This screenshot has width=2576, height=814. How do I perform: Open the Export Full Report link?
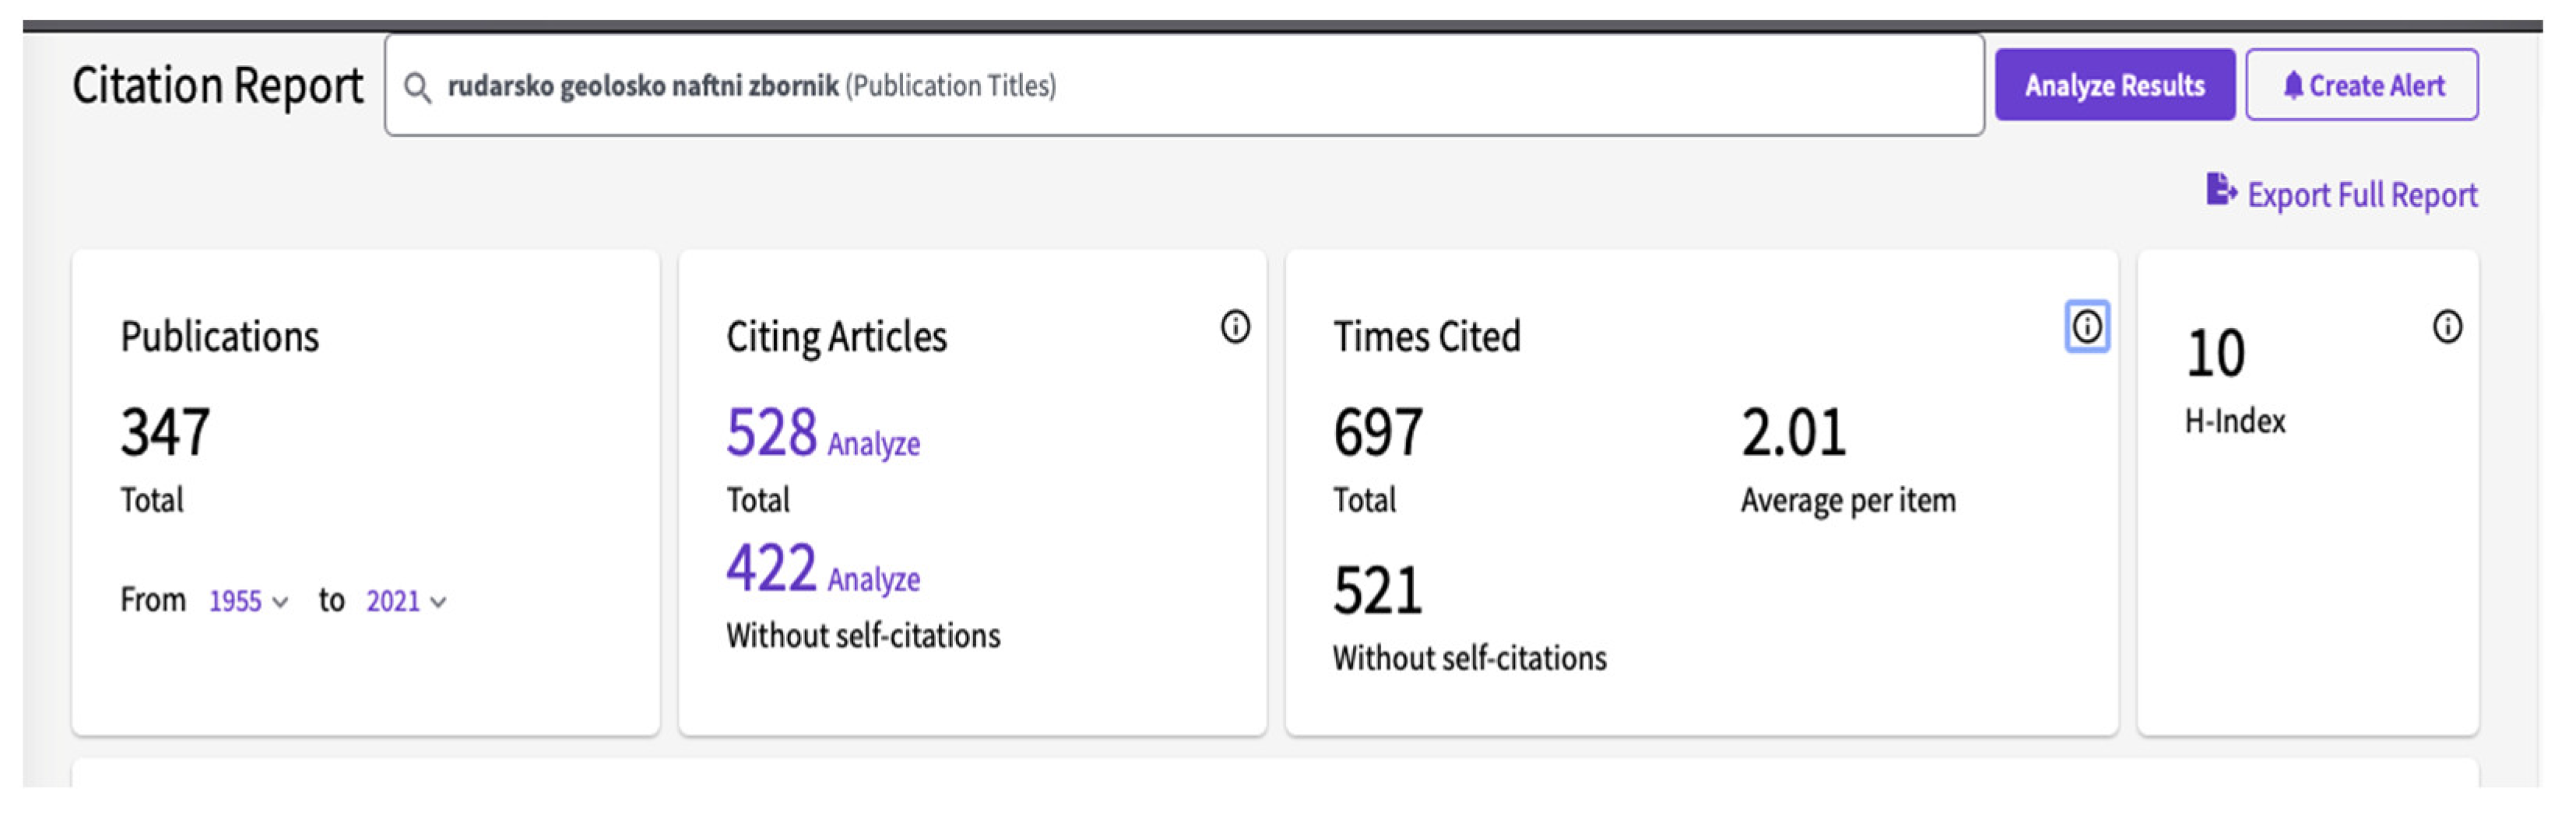pos(2361,195)
